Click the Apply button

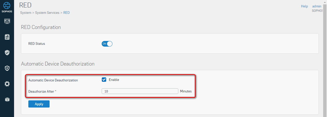coord(39,104)
